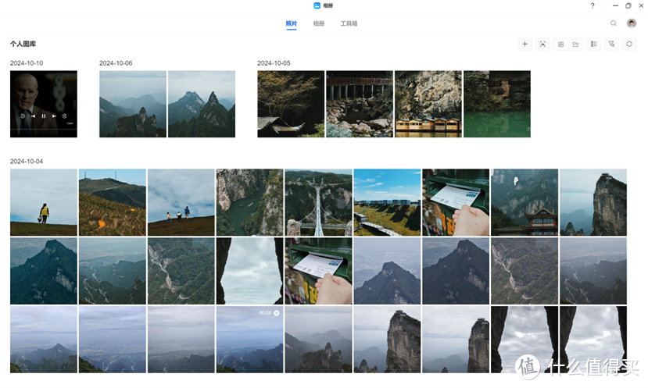Viewport: 648px width, 388px height.
Task: Open the 工具箱 tab
Action: coord(349,23)
